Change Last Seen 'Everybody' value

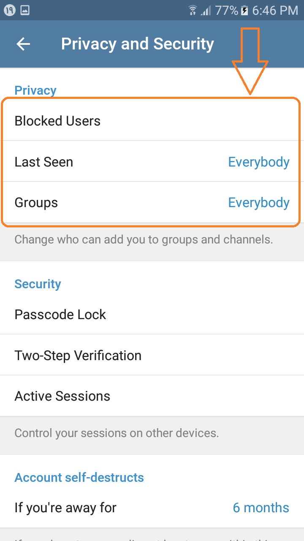tap(258, 162)
